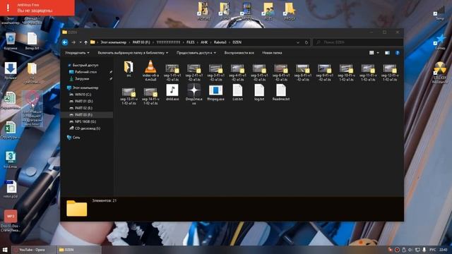Viewport: 452px width, 254px height.
Task: Click the DZEN taskbar button
Action: 78,250
